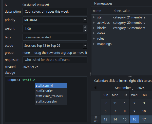The width and height of the screenshot is (152, 124).
Task: Click the year 2026 in calendar header
Action: (x=141, y=88)
